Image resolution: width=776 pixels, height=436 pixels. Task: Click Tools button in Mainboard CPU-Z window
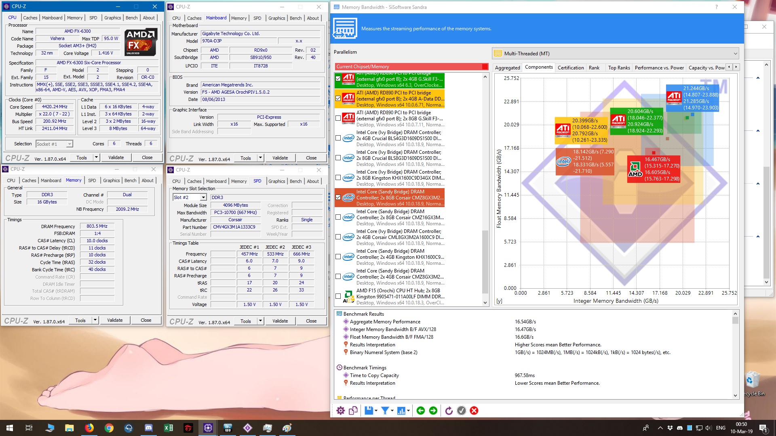(246, 158)
